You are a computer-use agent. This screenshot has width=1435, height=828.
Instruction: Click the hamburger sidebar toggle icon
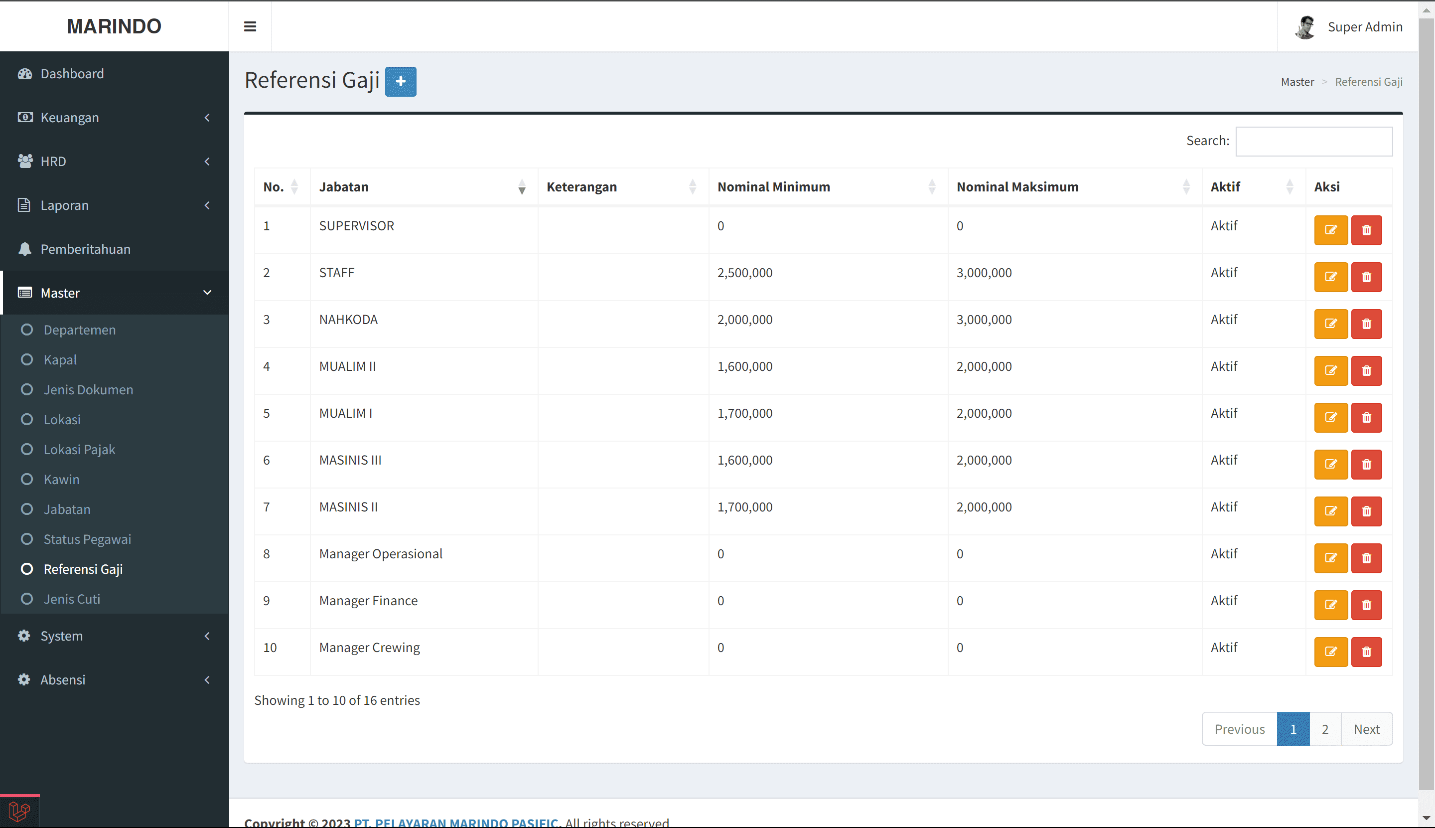(250, 27)
